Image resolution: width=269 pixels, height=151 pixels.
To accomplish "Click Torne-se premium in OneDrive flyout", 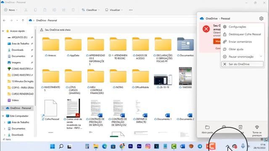I will pyautogui.click(x=257, y=130).
